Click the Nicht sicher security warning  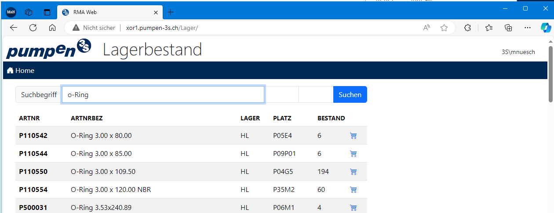[94, 28]
